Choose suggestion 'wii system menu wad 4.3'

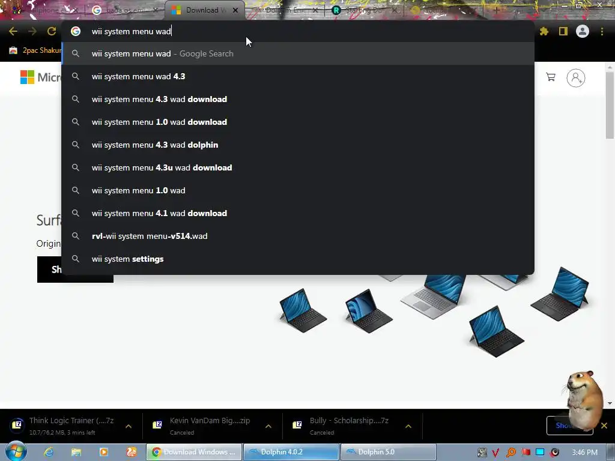[298, 76]
